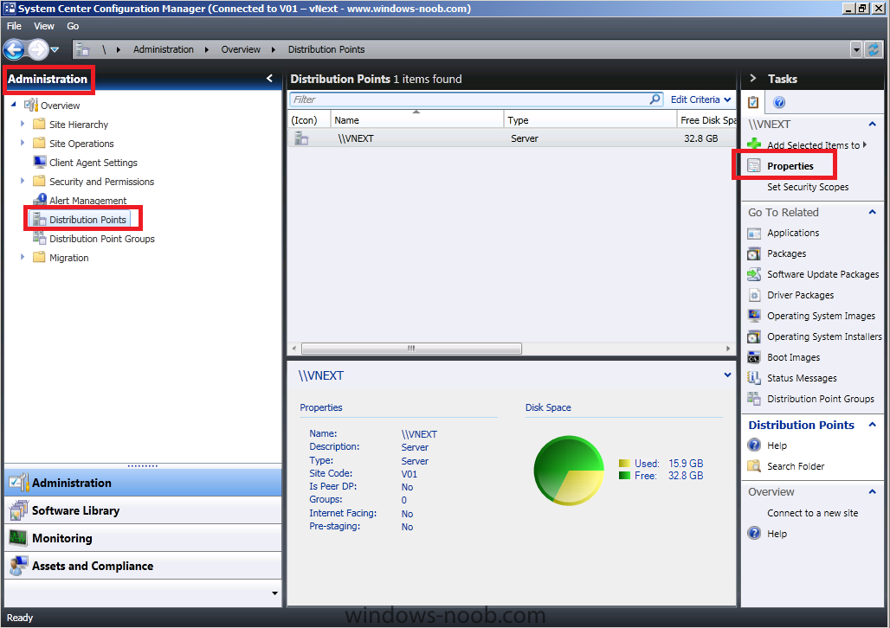Click the disk space pie chart
Image resolution: width=890 pixels, height=628 pixels.
tap(569, 471)
